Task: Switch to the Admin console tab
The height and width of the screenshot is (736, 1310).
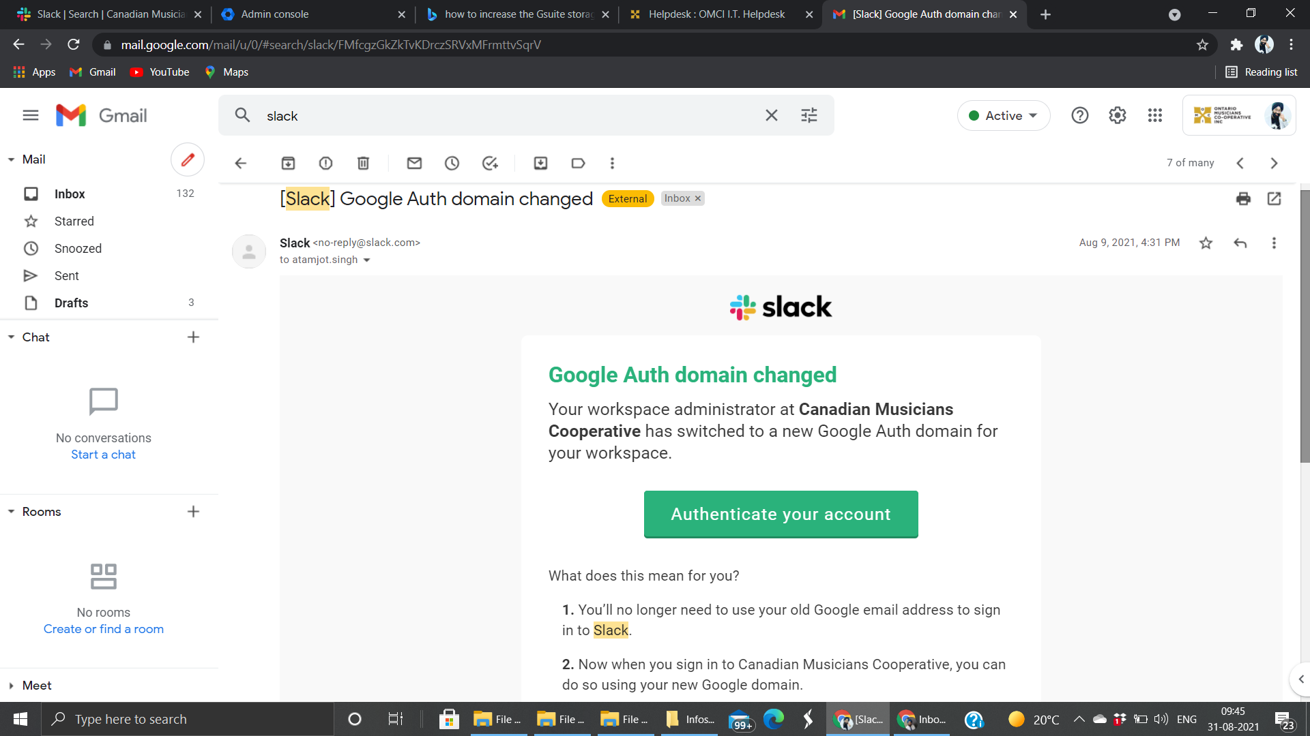Action: point(314,14)
